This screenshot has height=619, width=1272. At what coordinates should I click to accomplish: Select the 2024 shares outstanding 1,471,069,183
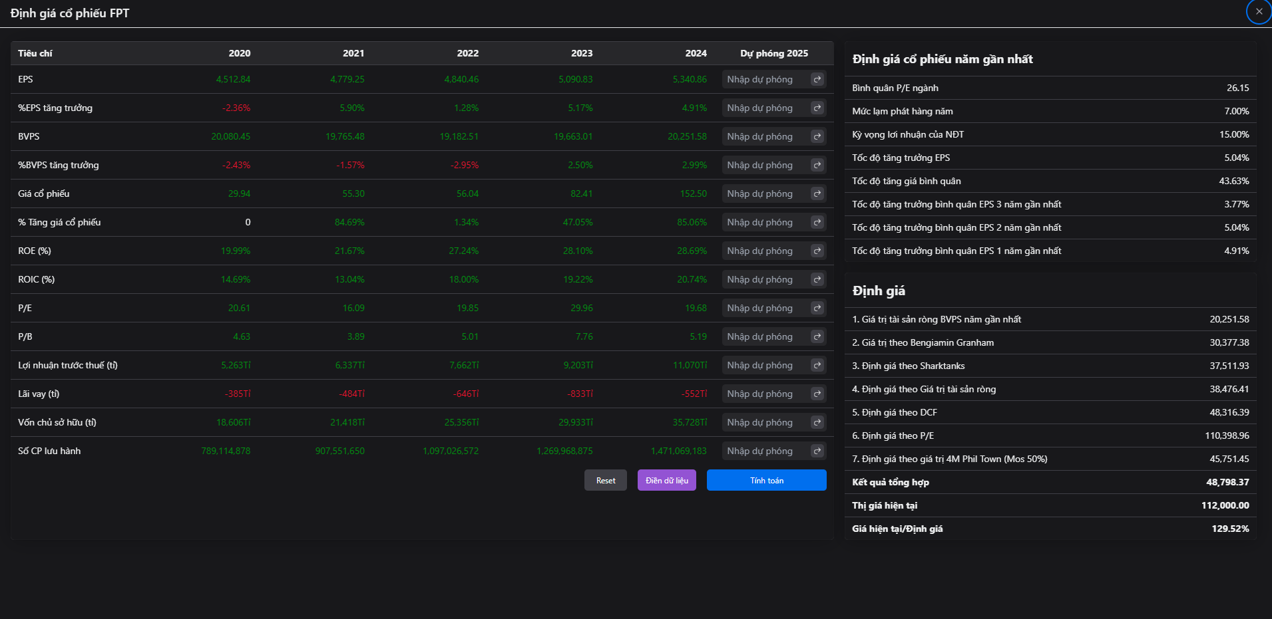[x=679, y=451]
